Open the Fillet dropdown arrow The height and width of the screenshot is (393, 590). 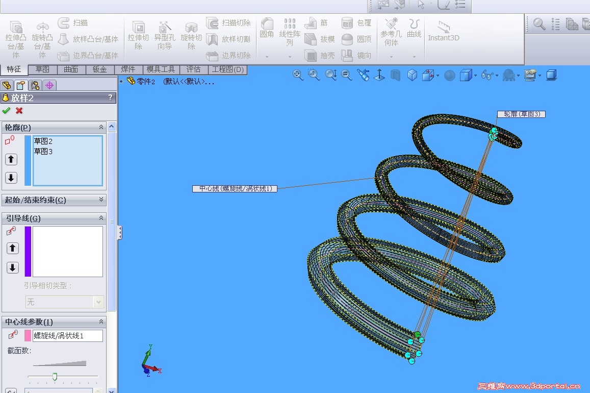(267, 57)
